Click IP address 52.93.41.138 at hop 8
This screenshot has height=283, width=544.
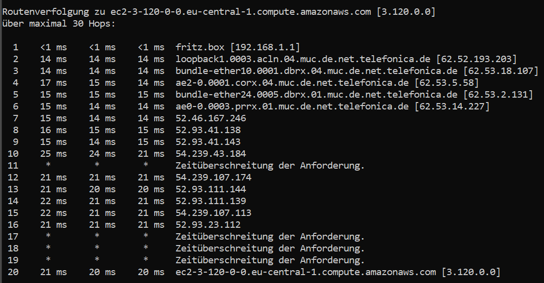click(208, 130)
